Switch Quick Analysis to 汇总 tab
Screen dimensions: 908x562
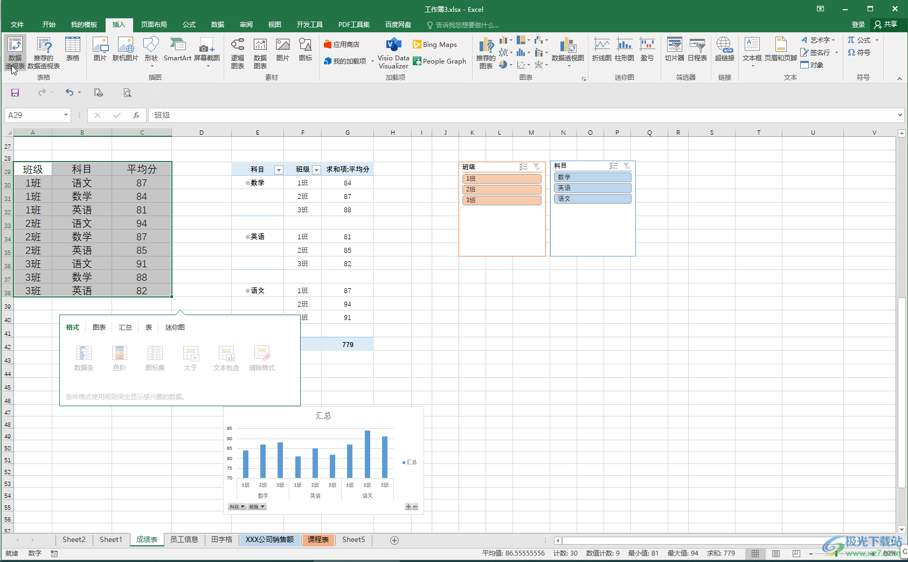[126, 328]
